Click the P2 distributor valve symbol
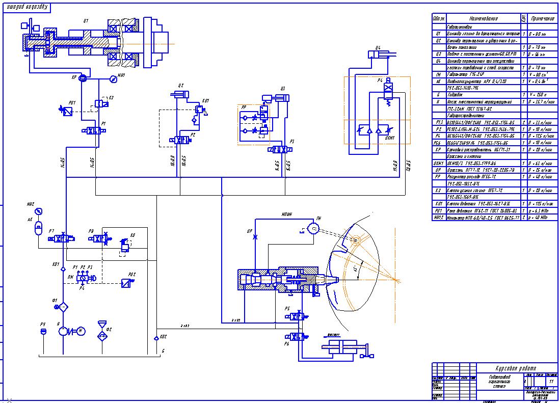Viewport: 559px width, 403px height. (x=181, y=140)
